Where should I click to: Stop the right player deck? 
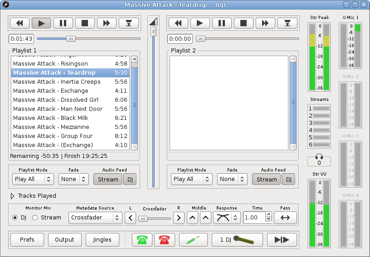pyautogui.click(x=243, y=23)
